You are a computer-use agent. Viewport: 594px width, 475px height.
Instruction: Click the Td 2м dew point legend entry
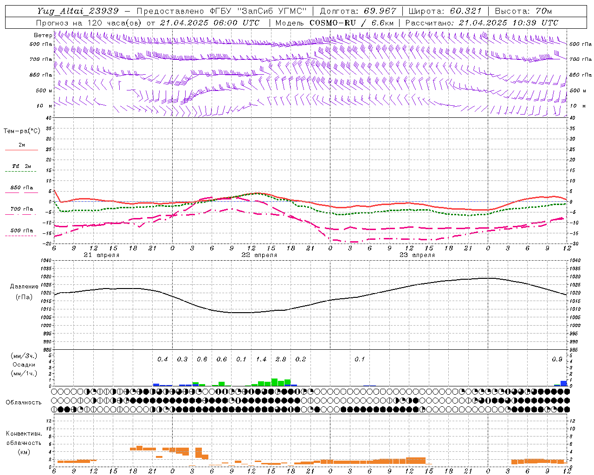[x=22, y=166]
